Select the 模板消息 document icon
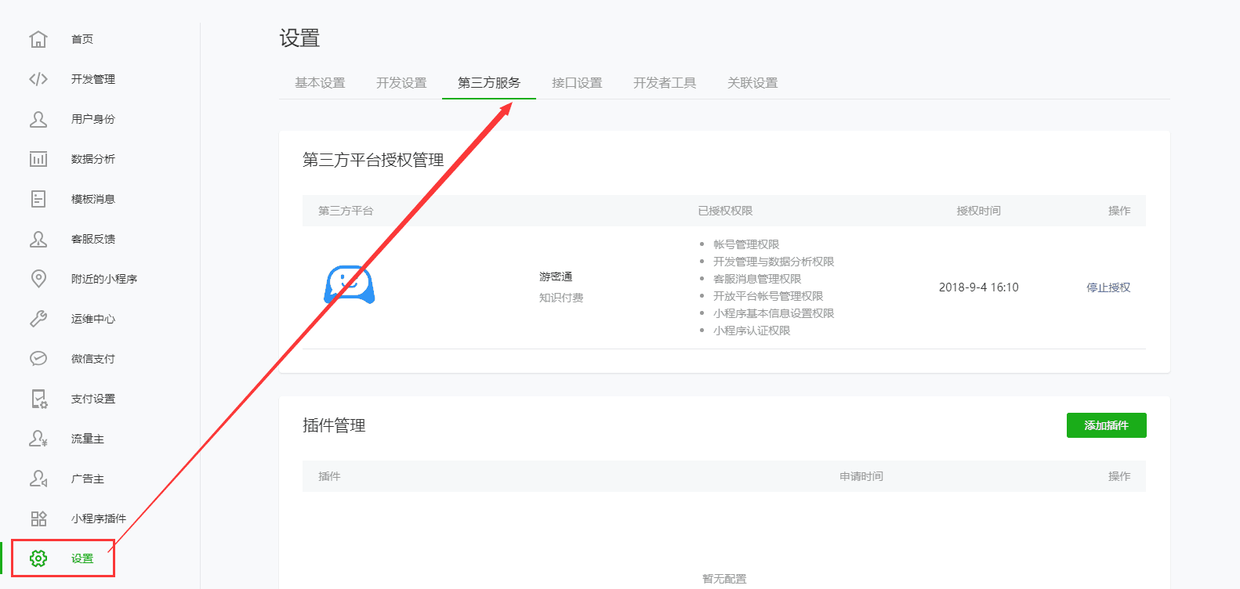This screenshot has width=1240, height=589. click(x=38, y=199)
